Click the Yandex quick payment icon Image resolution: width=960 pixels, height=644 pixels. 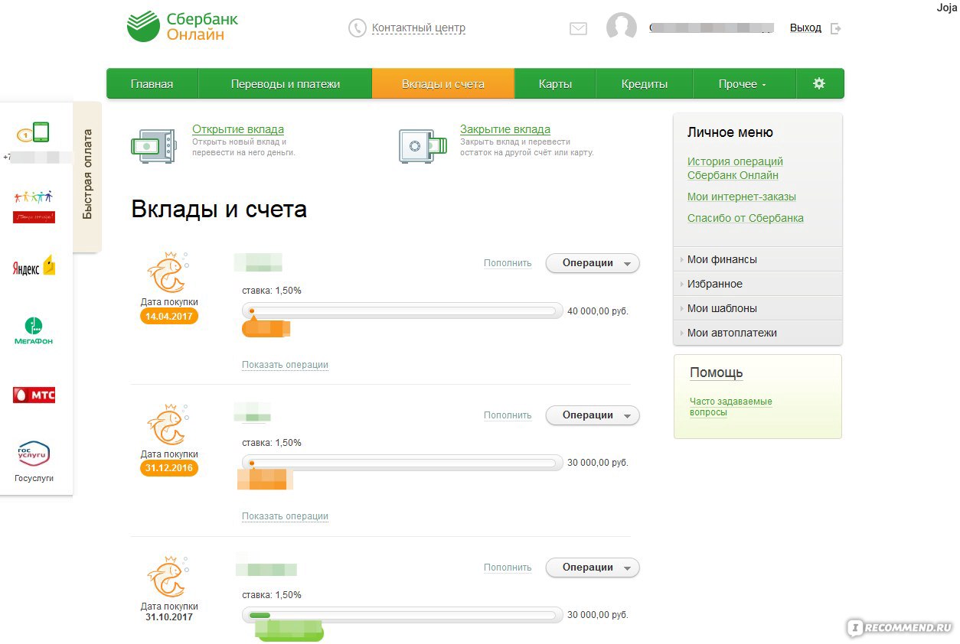[x=34, y=267]
